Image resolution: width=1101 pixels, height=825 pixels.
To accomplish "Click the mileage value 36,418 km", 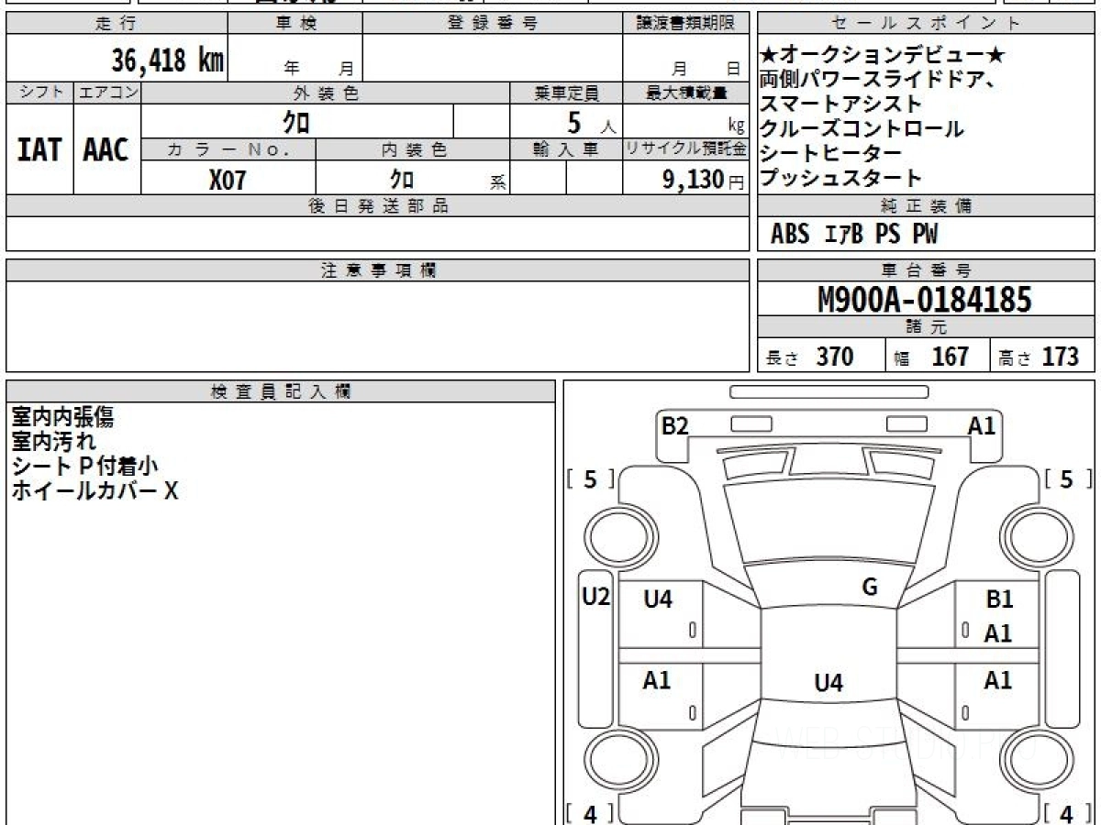I will coord(167,60).
